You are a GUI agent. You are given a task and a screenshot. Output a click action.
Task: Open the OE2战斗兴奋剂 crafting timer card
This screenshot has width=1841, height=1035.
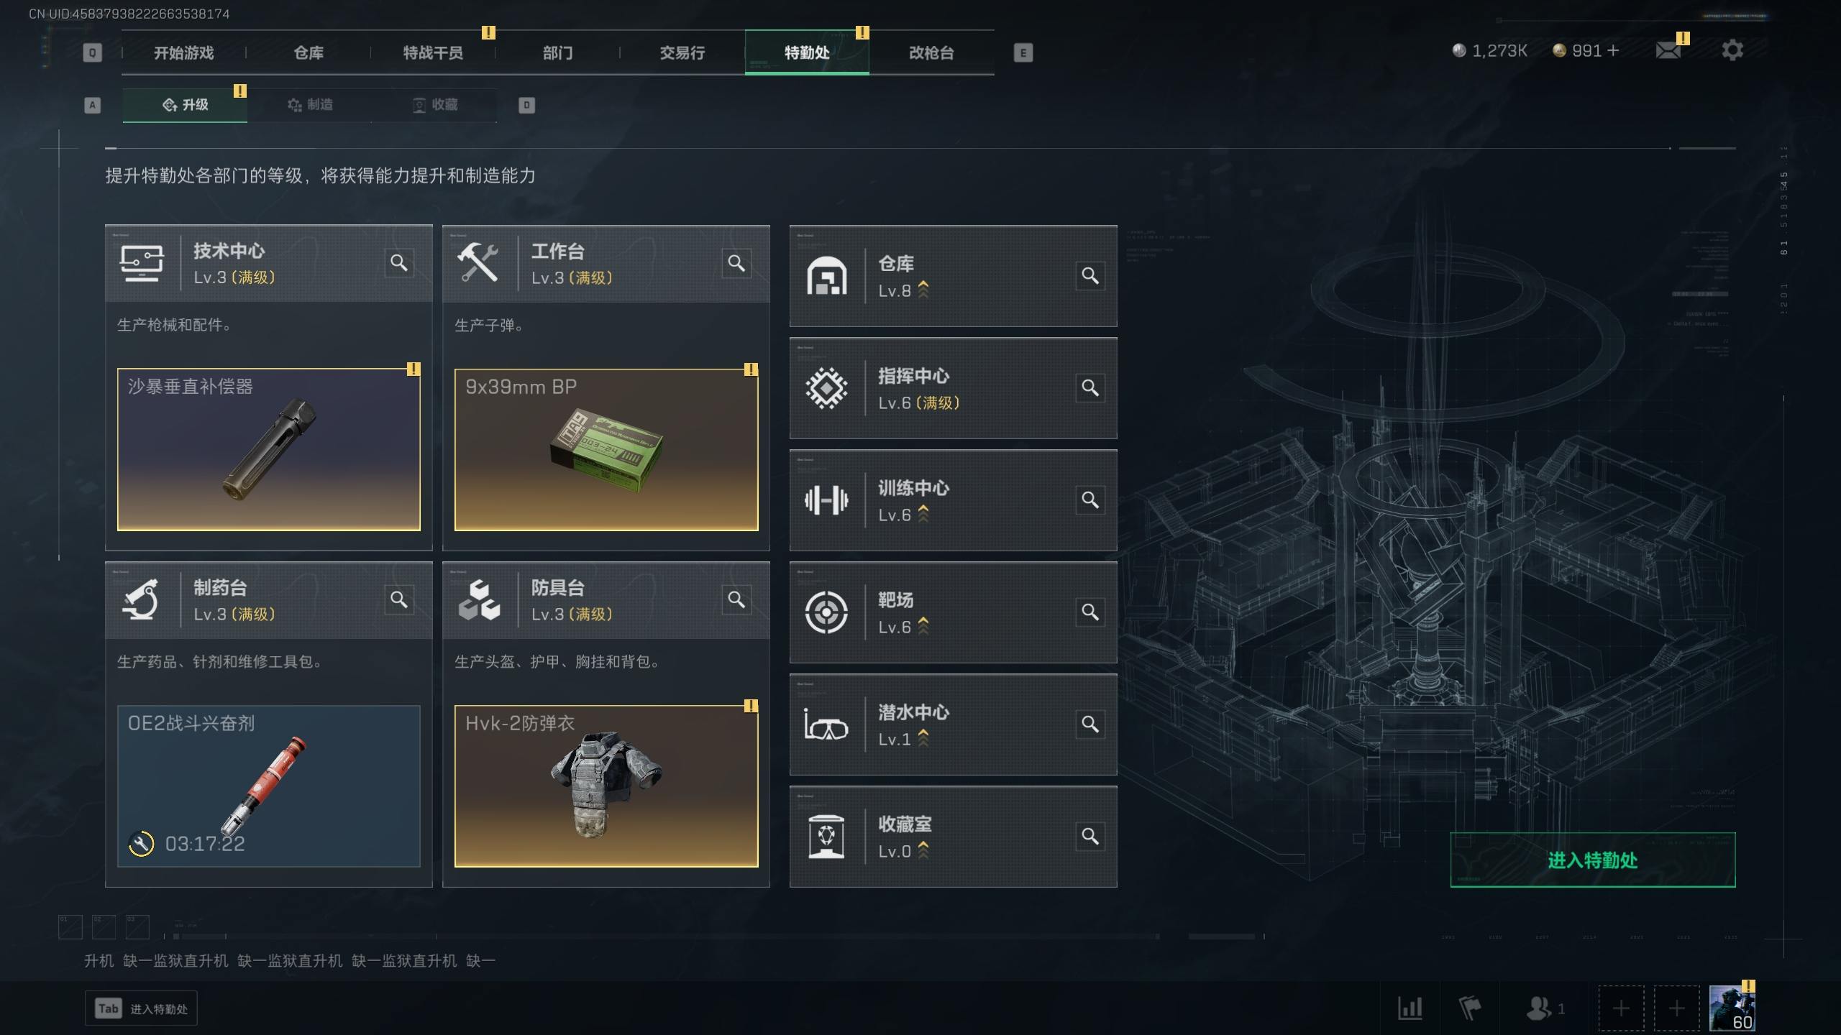click(x=268, y=786)
